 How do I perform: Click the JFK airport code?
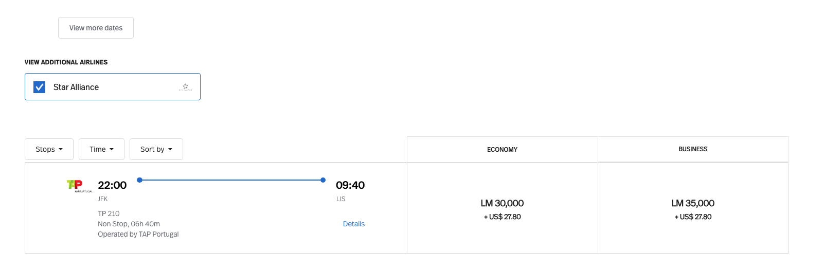point(103,199)
